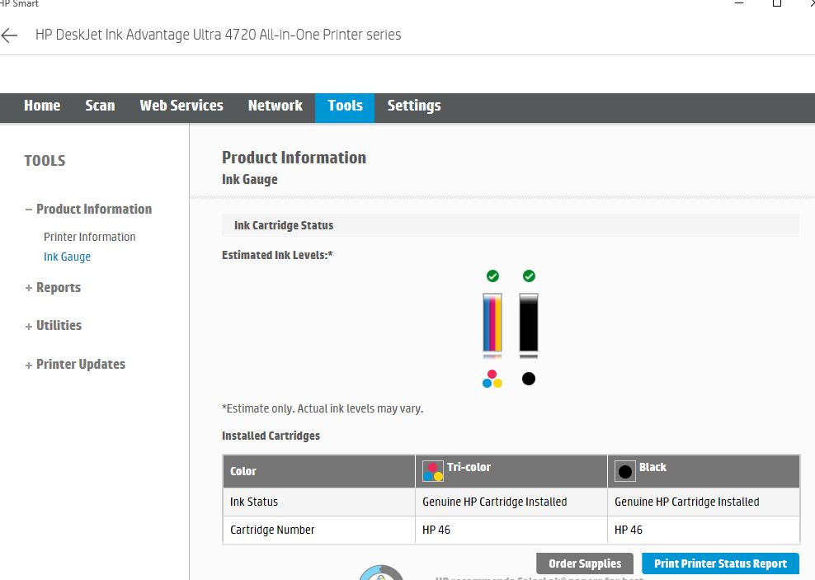Viewport: 815px width, 580px height.
Task: Click Print Printer Status Report
Action: [x=720, y=563]
